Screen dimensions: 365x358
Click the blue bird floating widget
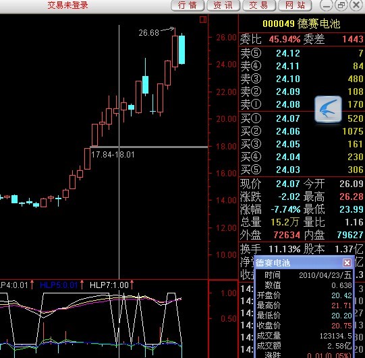[328, 109]
